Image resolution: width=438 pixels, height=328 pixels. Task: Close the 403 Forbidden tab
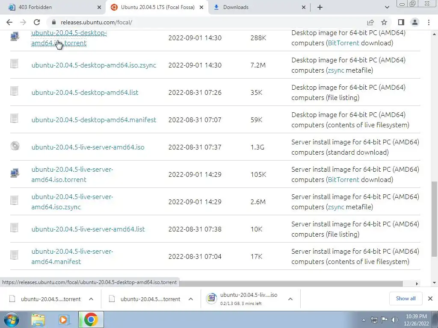point(99,7)
